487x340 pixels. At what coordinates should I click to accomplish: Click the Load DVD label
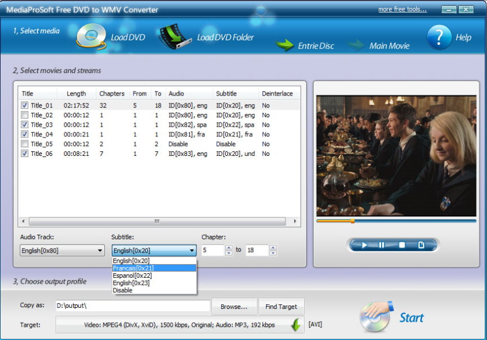coord(128,37)
